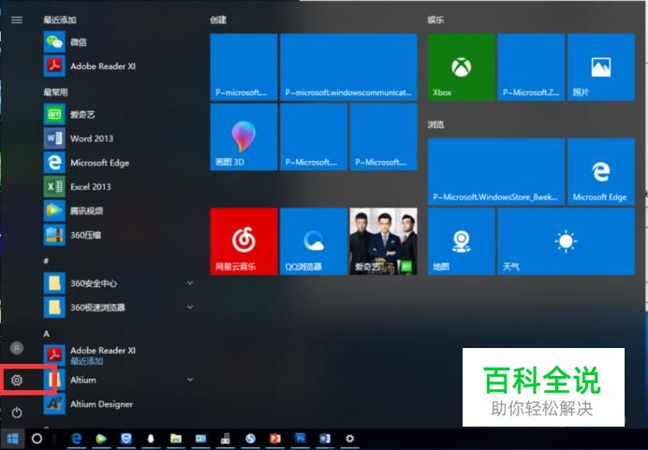The width and height of the screenshot is (648, 450).
Task: Open PowerPoint on the taskbar
Action: coord(275,439)
